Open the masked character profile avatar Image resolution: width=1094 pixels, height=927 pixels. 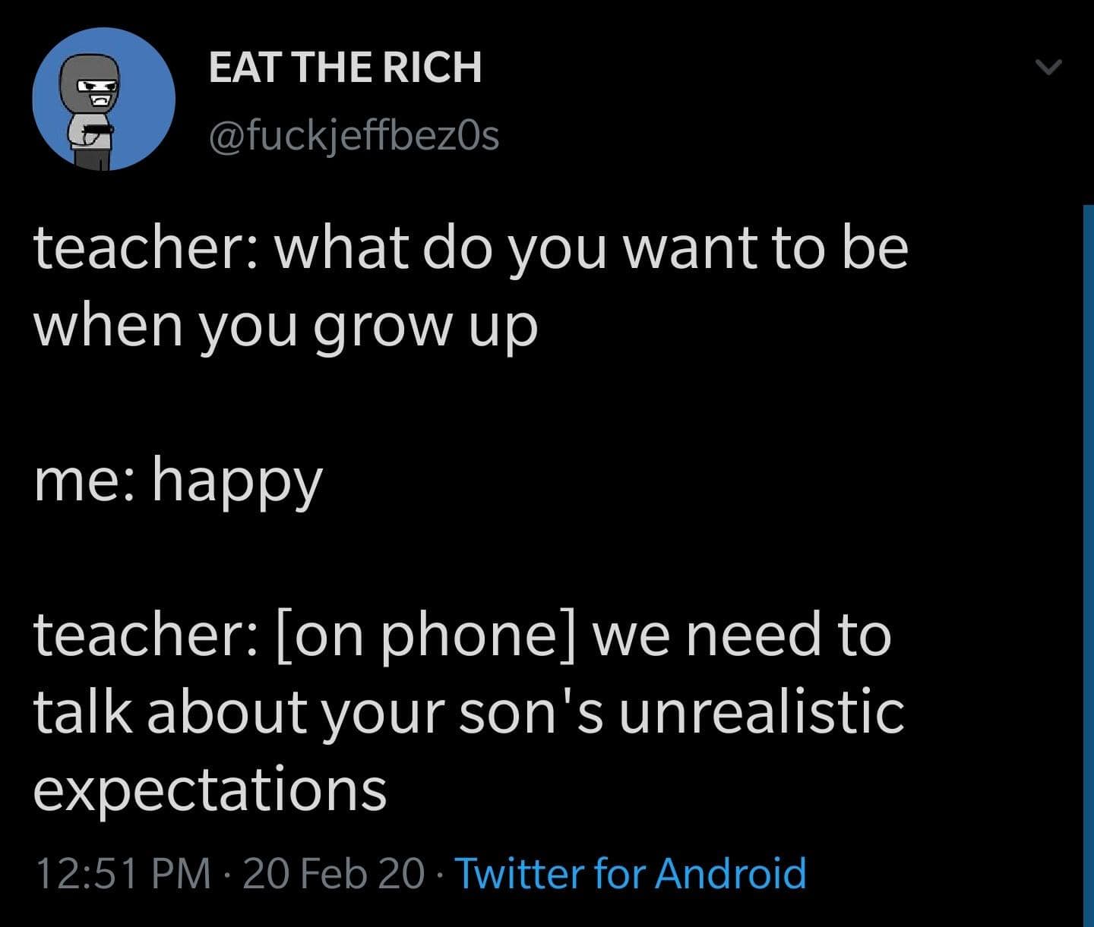(103, 99)
